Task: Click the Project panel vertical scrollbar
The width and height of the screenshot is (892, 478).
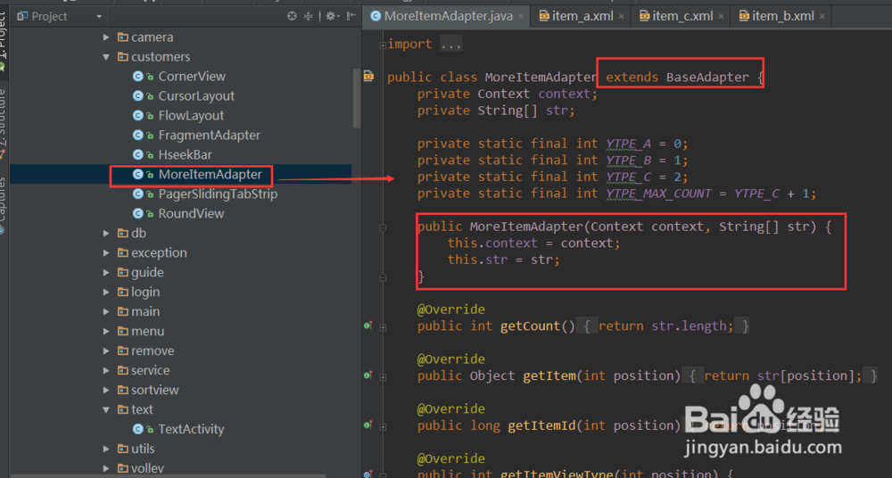Action: [357, 99]
